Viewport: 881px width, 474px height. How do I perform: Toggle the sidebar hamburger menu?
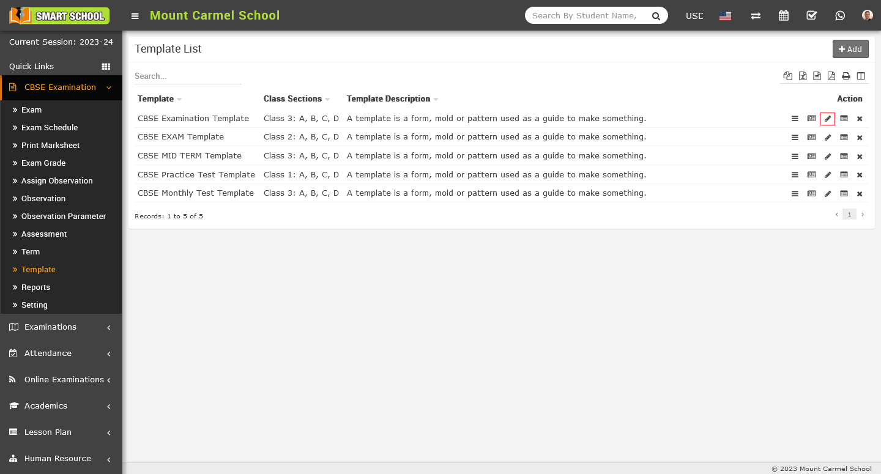(x=135, y=16)
